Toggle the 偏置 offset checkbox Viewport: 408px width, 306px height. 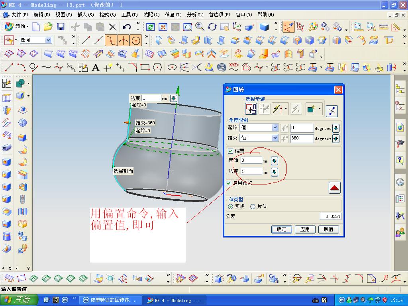click(230, 151)
